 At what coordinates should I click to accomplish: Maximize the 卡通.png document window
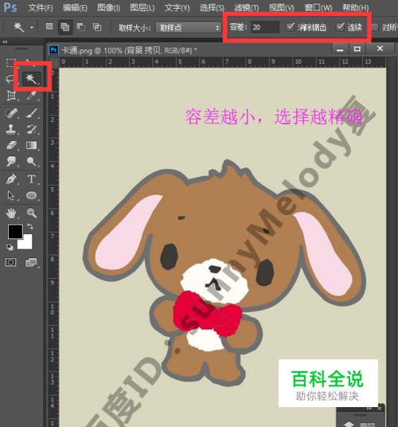(x=357, y=49)
